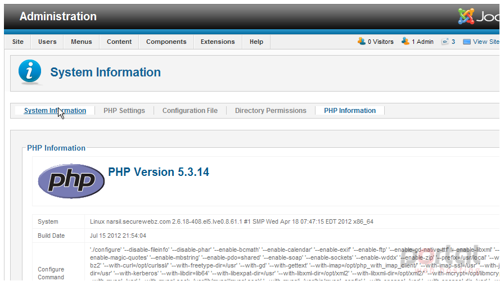Switch to System Information tab
The width and height of the screenshot is (500, 281).
click(x=55, y=111)
